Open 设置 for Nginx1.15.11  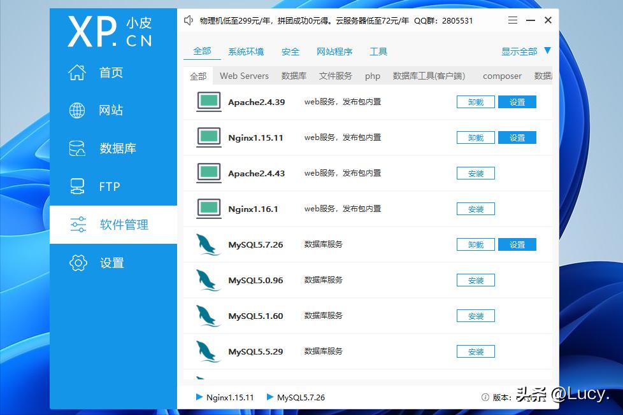(x=517, y=138)
